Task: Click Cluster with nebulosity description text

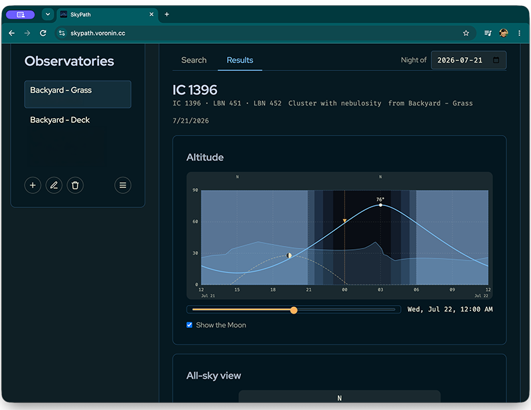Action: click(x=335, y=103)
